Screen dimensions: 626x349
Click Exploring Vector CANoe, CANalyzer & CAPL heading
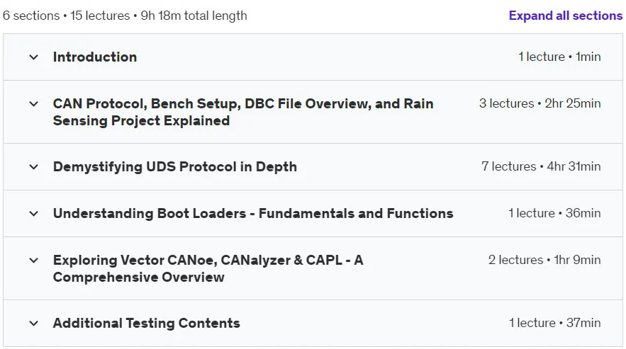[x=208, y=268]
